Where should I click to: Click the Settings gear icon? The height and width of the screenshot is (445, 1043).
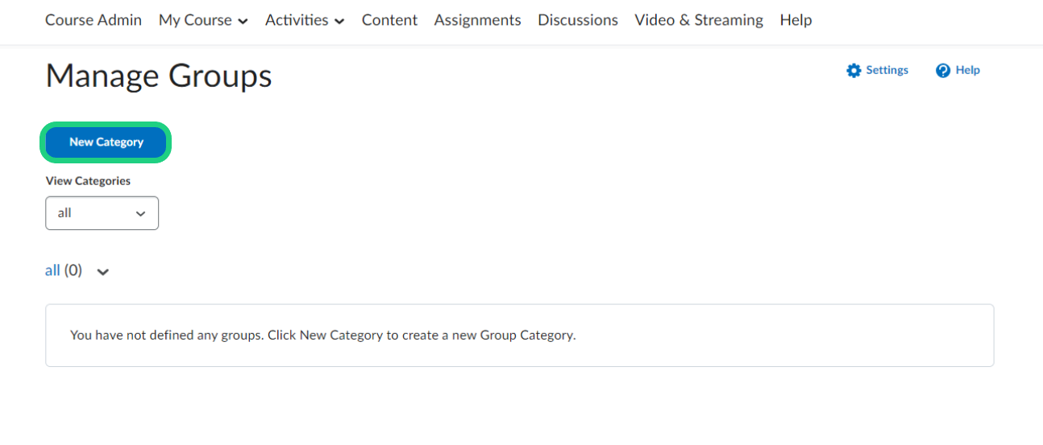[x=854, y=71]
